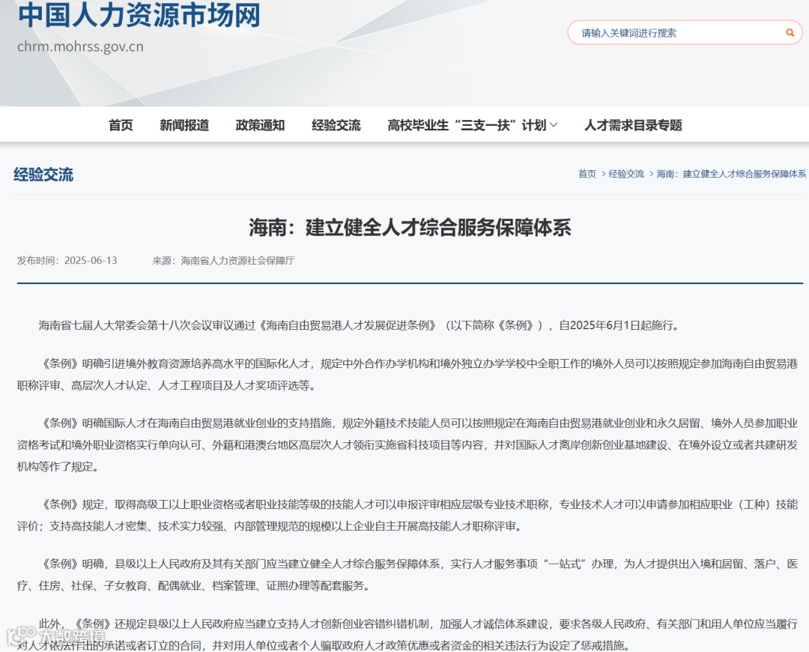Click the article title 海南：建立健全人才综合服务保障体系

(x=410, y=228)
